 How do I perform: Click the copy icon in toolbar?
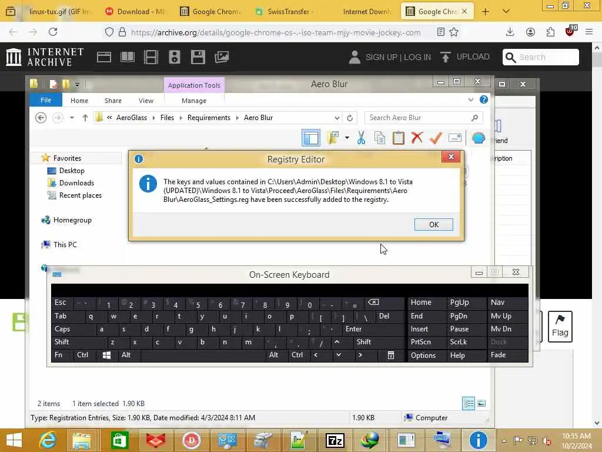point(379,138)
